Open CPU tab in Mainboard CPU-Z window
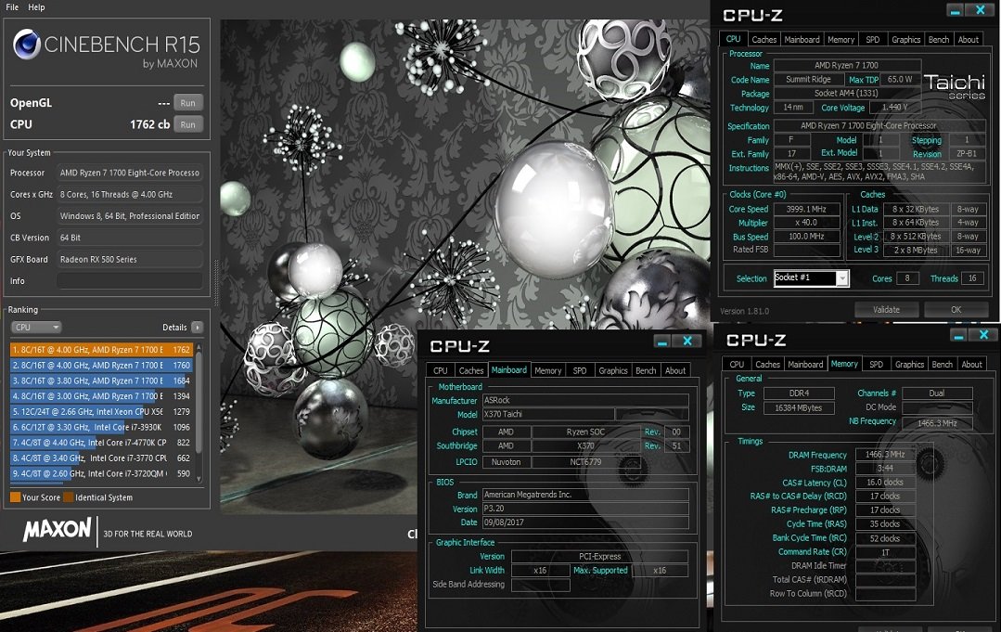 (441, 370)
